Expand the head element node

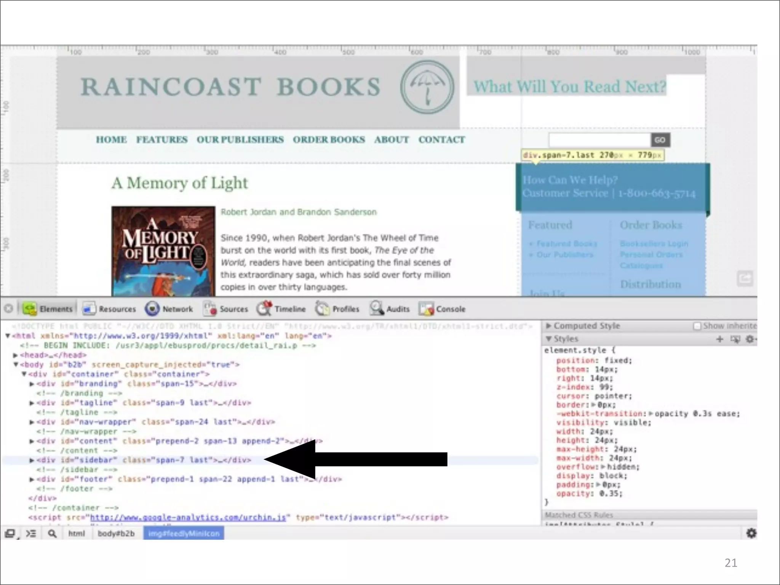(16, 355)
